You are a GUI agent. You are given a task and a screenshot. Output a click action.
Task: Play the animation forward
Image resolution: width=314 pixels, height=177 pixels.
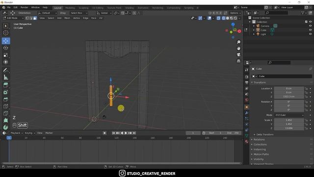(126, 133)
